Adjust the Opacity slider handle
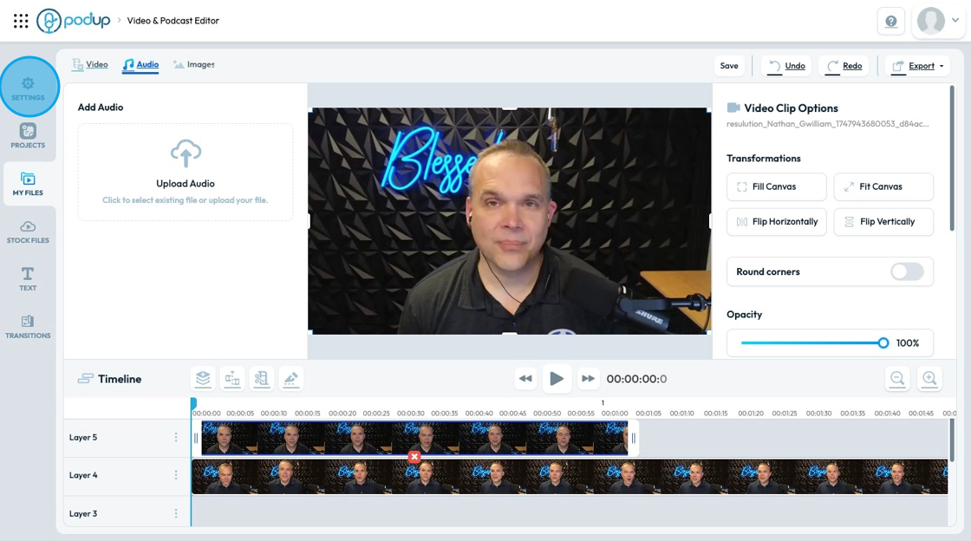 click(x=883, y=343)
